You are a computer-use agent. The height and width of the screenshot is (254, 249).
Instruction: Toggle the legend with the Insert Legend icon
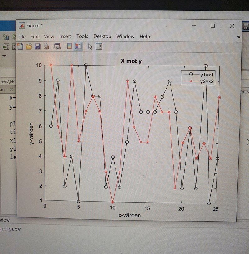coord(78,46)
